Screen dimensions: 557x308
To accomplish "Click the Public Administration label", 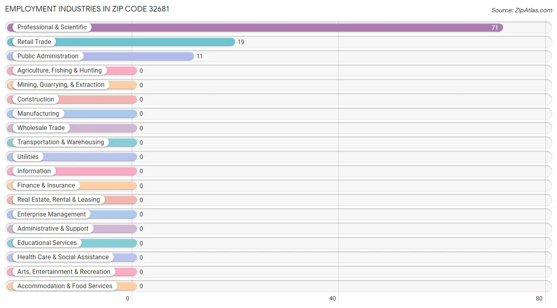I will 48,56.
